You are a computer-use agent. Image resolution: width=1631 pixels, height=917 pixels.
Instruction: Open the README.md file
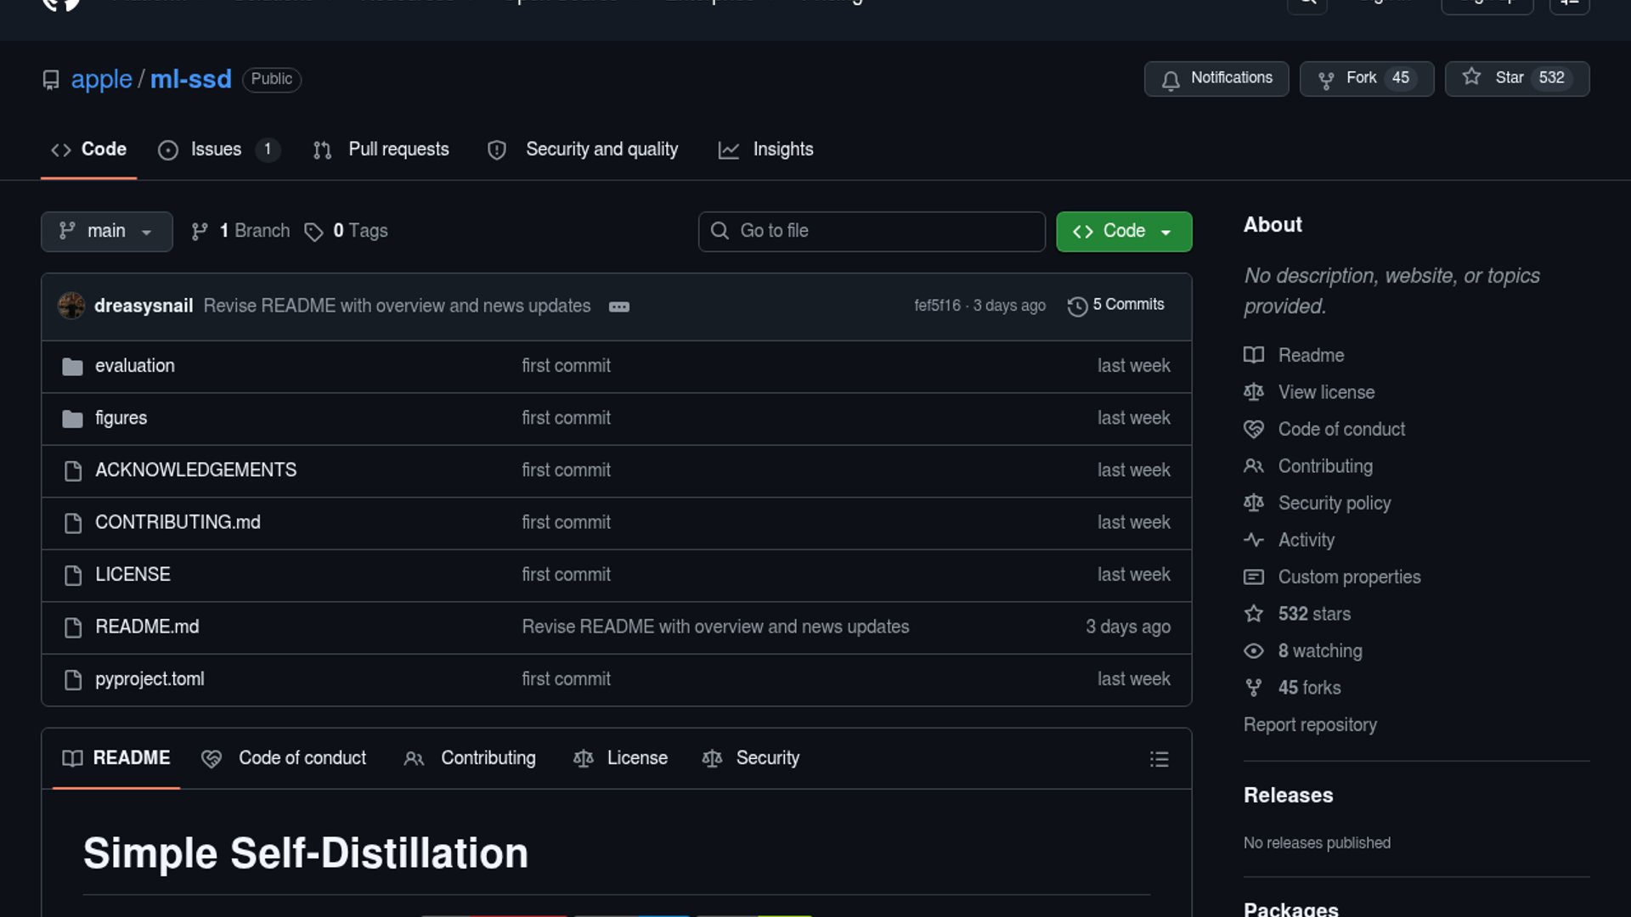point(147,627)
